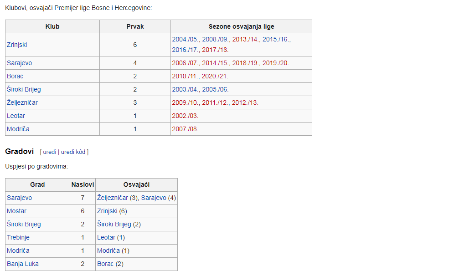
Task: Click 'uredi kôd' link beside Gradovi
Action: click(x=73, y=152)
